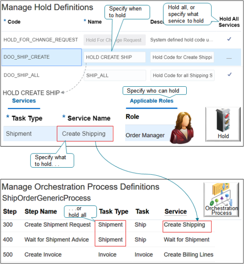Click the Role column header

132,117
